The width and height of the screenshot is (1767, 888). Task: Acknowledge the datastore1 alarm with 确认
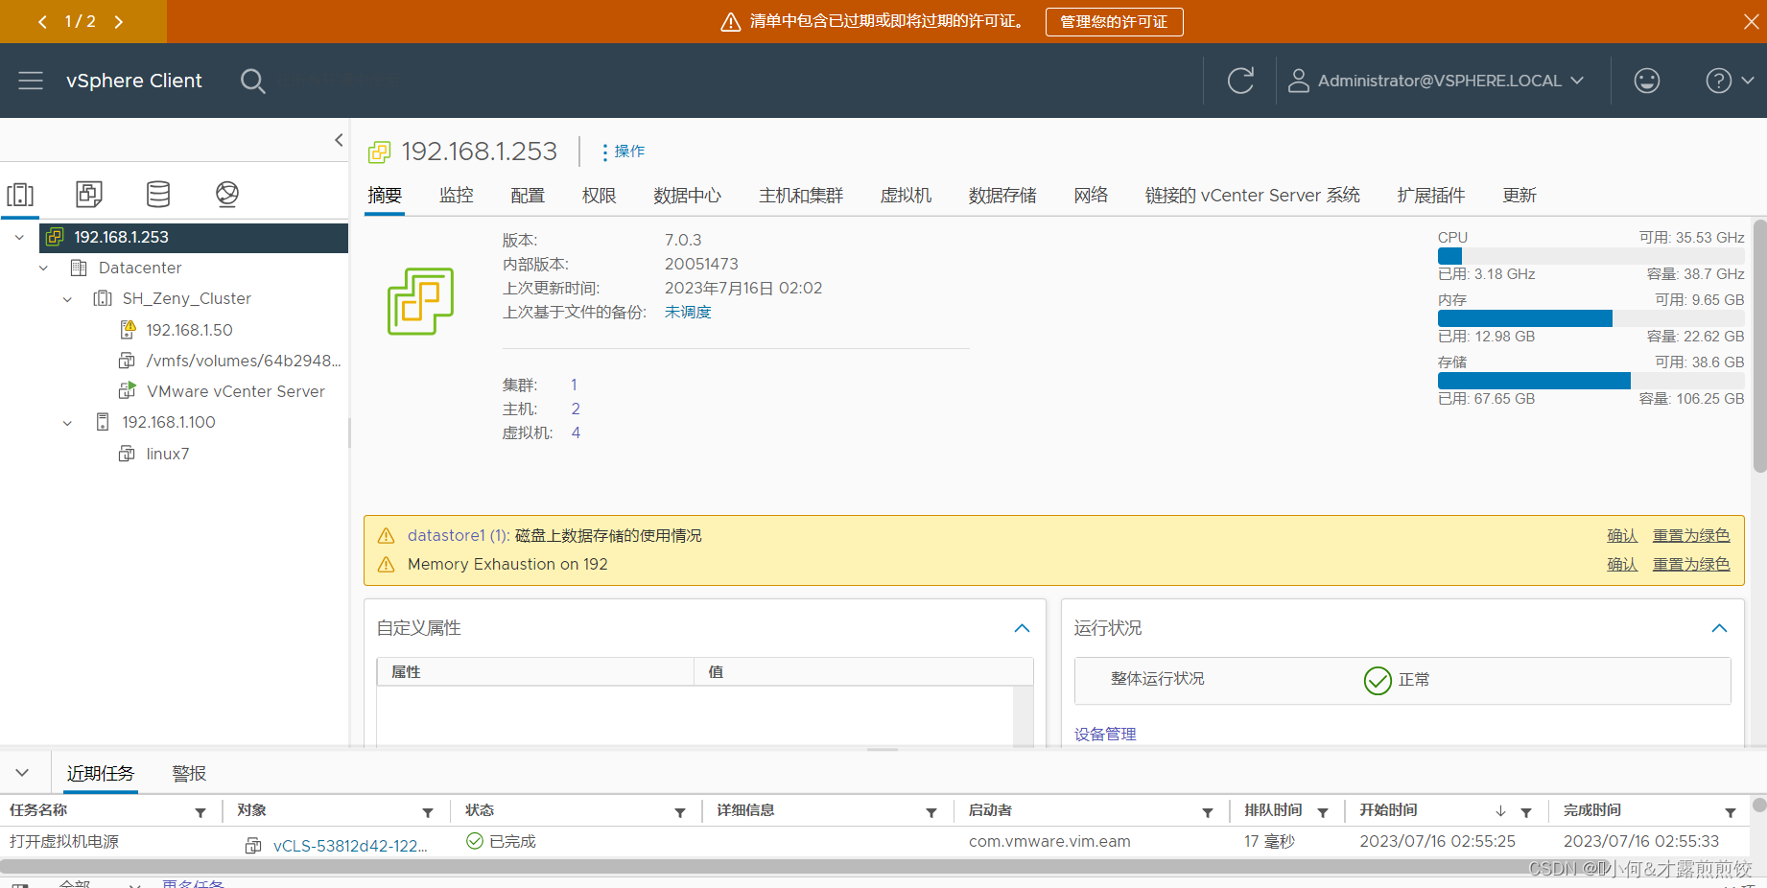[x=1622, y=535]
